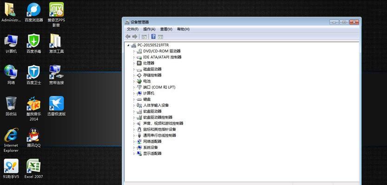
Task: Open 迅雷极速版 desktop shortcut
Action: click(56, 106)
